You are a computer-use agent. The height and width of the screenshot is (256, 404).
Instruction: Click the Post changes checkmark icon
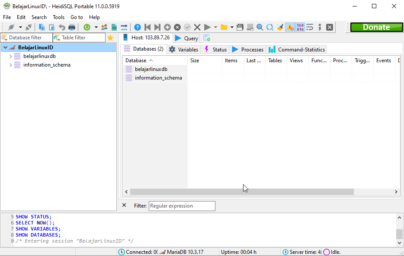point(187,27)
